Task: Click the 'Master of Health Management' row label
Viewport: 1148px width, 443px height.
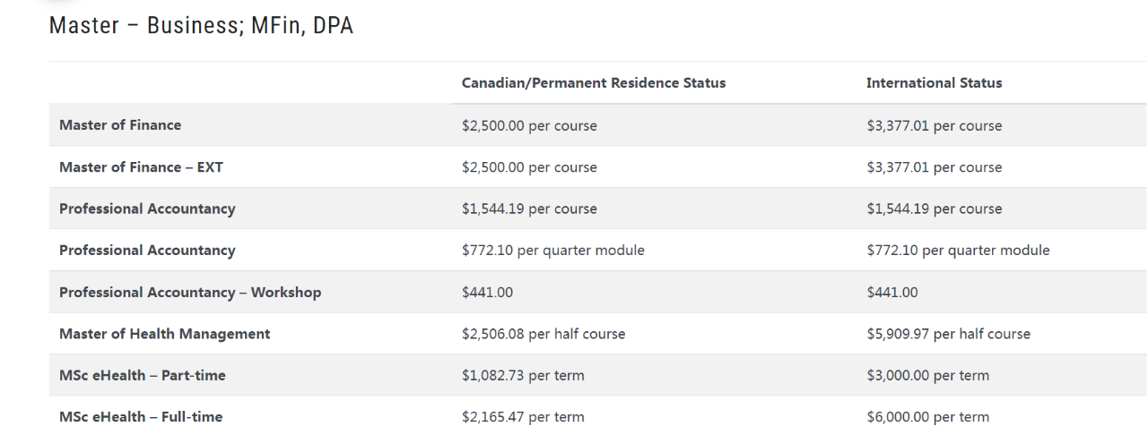Action: tap(164, 334)
